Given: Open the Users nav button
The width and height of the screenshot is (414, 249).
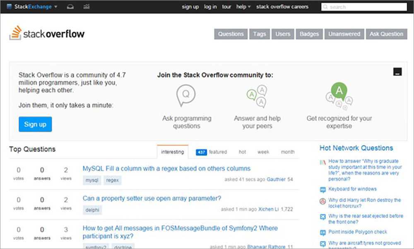Looking at the screenshot, I should coord(283,34).
